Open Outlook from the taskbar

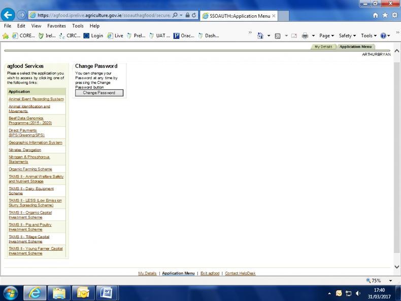83,293
